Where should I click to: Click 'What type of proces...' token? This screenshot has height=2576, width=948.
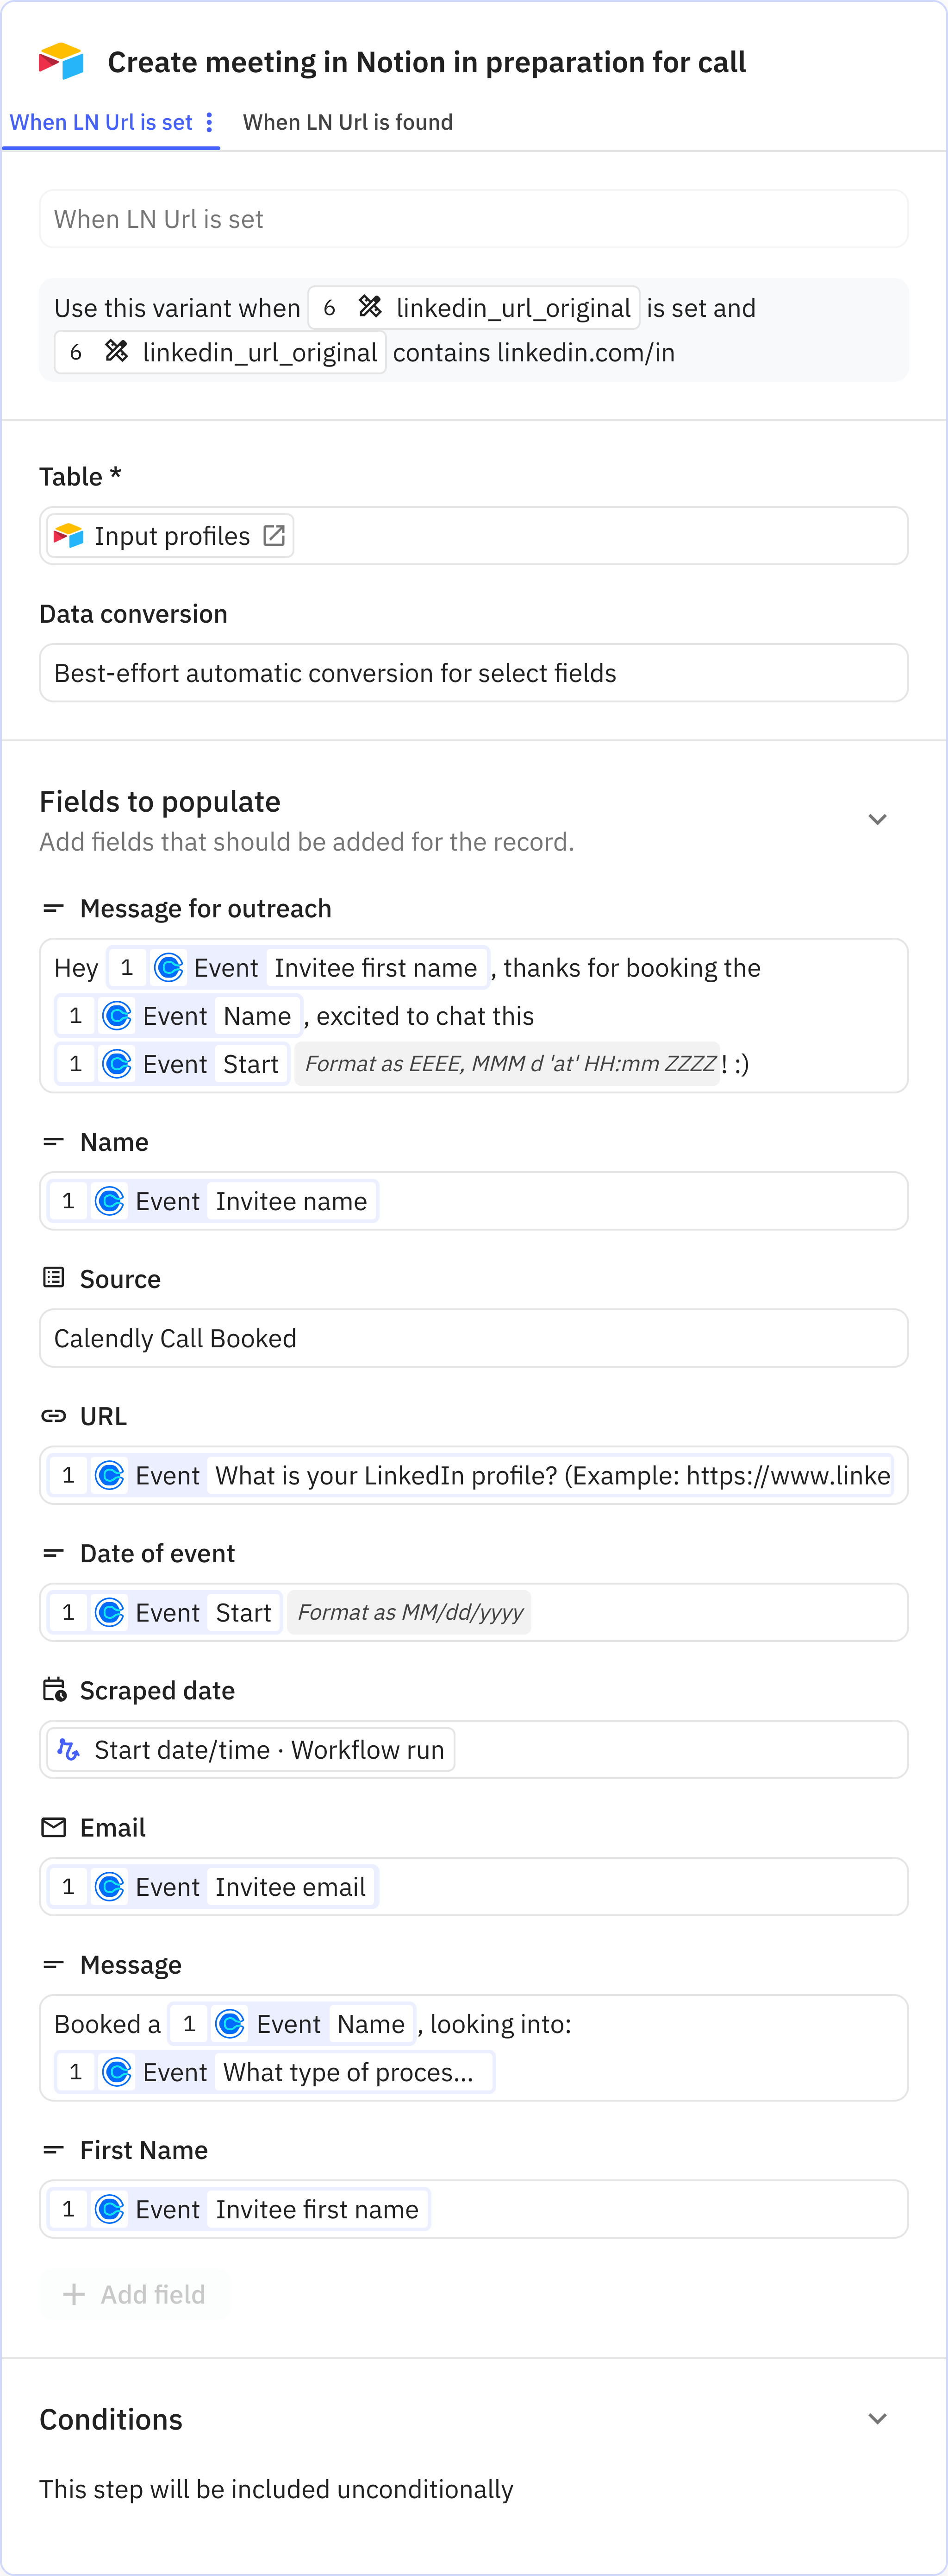pos(274,2072)
